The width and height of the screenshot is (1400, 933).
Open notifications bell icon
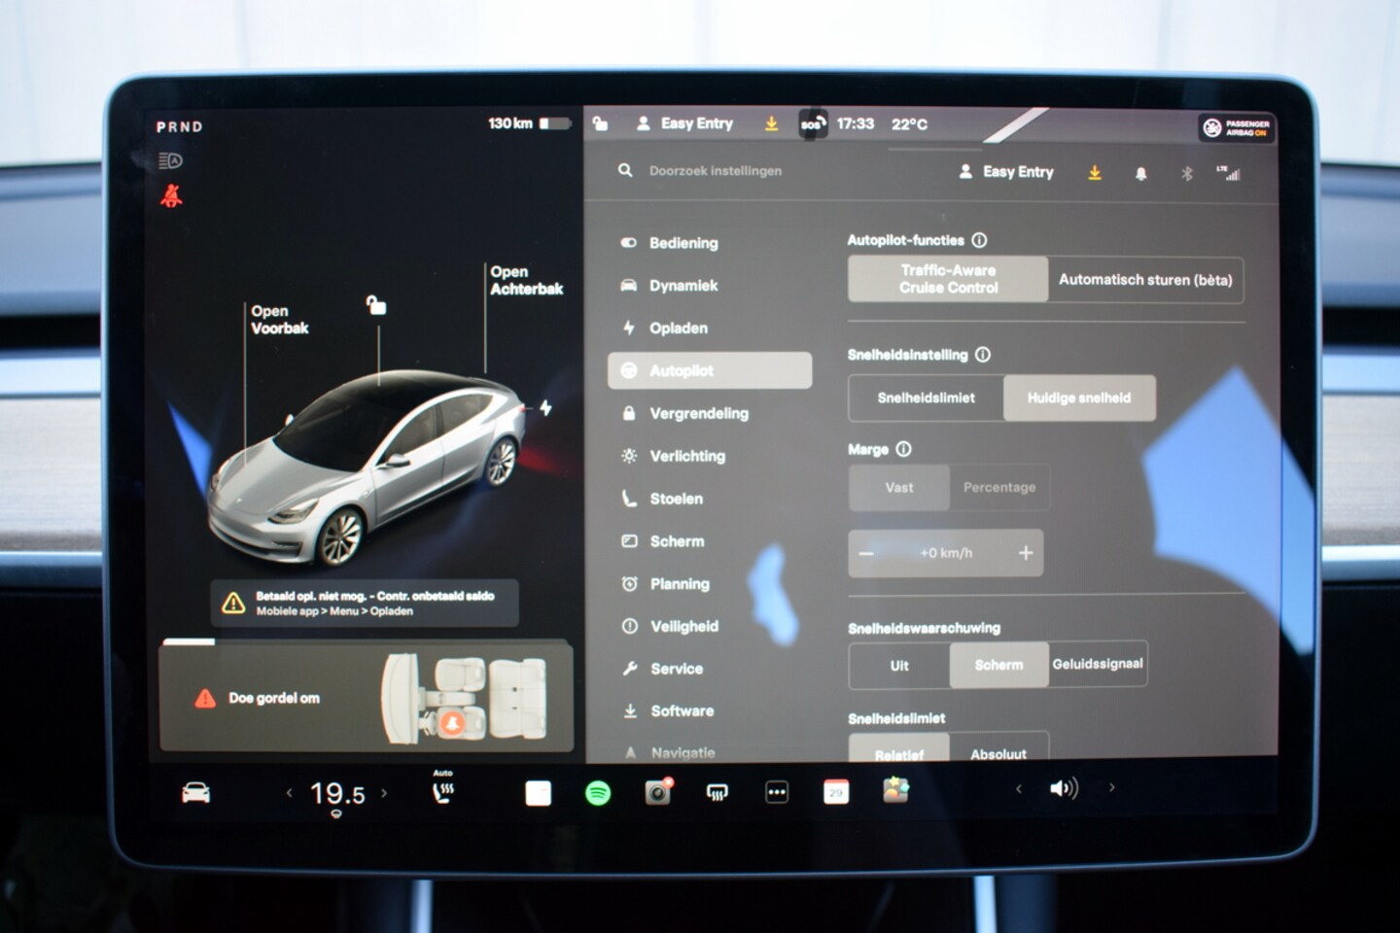click(x=1141, y=173)
